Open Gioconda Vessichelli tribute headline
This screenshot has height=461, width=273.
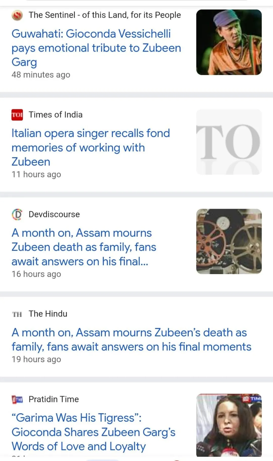pos(96,48)
